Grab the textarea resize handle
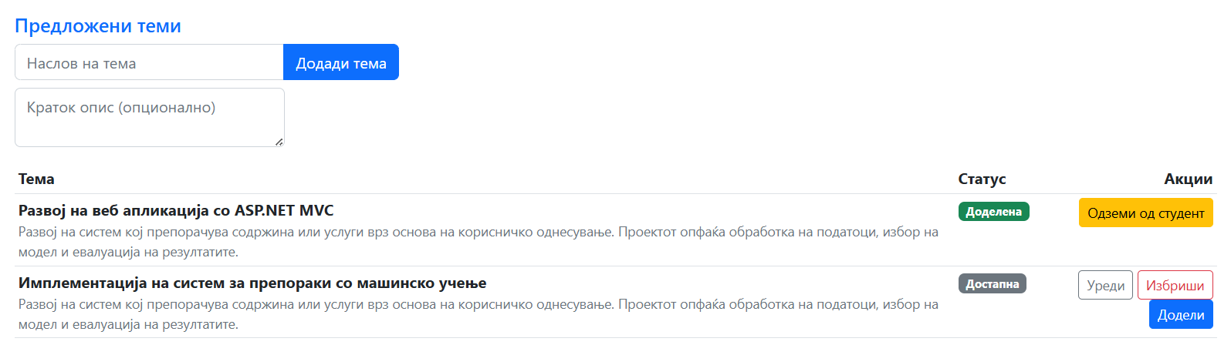Screen dimensions: 1231x355 click(279, 141)
